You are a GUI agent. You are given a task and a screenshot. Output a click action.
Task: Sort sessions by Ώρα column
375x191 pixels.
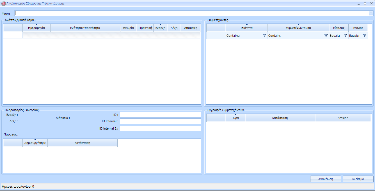click(x=235, y=118)
